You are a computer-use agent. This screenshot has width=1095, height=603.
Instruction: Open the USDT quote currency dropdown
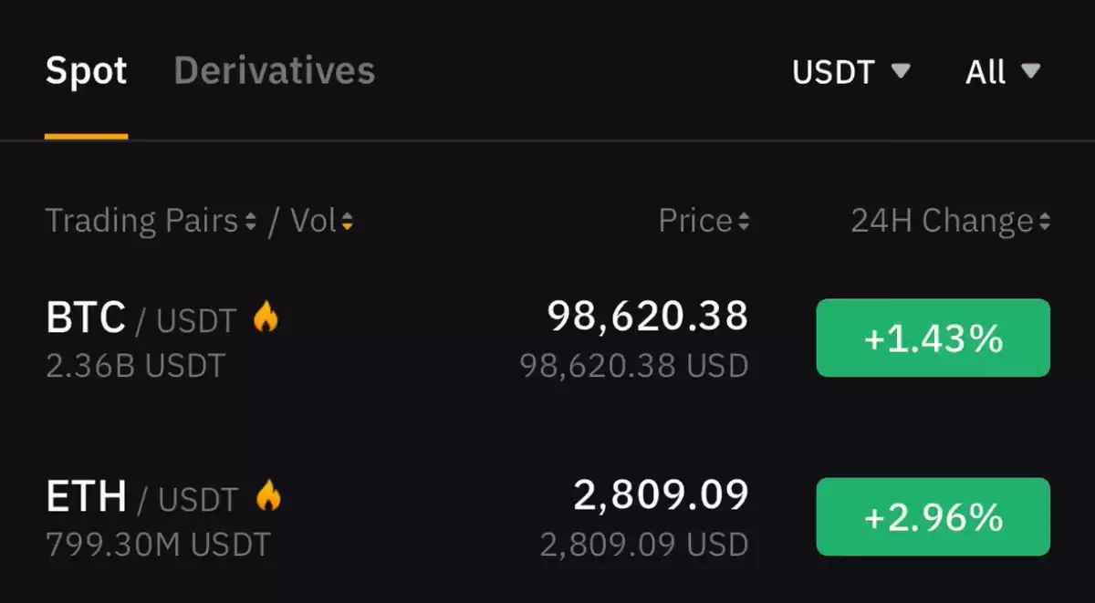851,72
